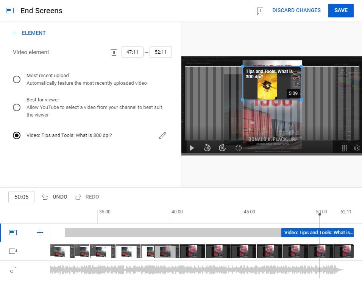Image resolution: width=362 pixels, height=286 pixels.
Task: Click the End Screens title
Action: coord(42,11)
